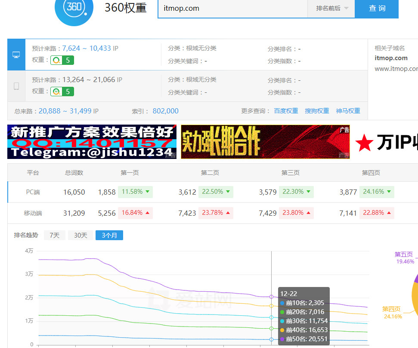Switch ranking trend to 30天
418x348 pixels.
pyautogui.click(x=81, y=235)
